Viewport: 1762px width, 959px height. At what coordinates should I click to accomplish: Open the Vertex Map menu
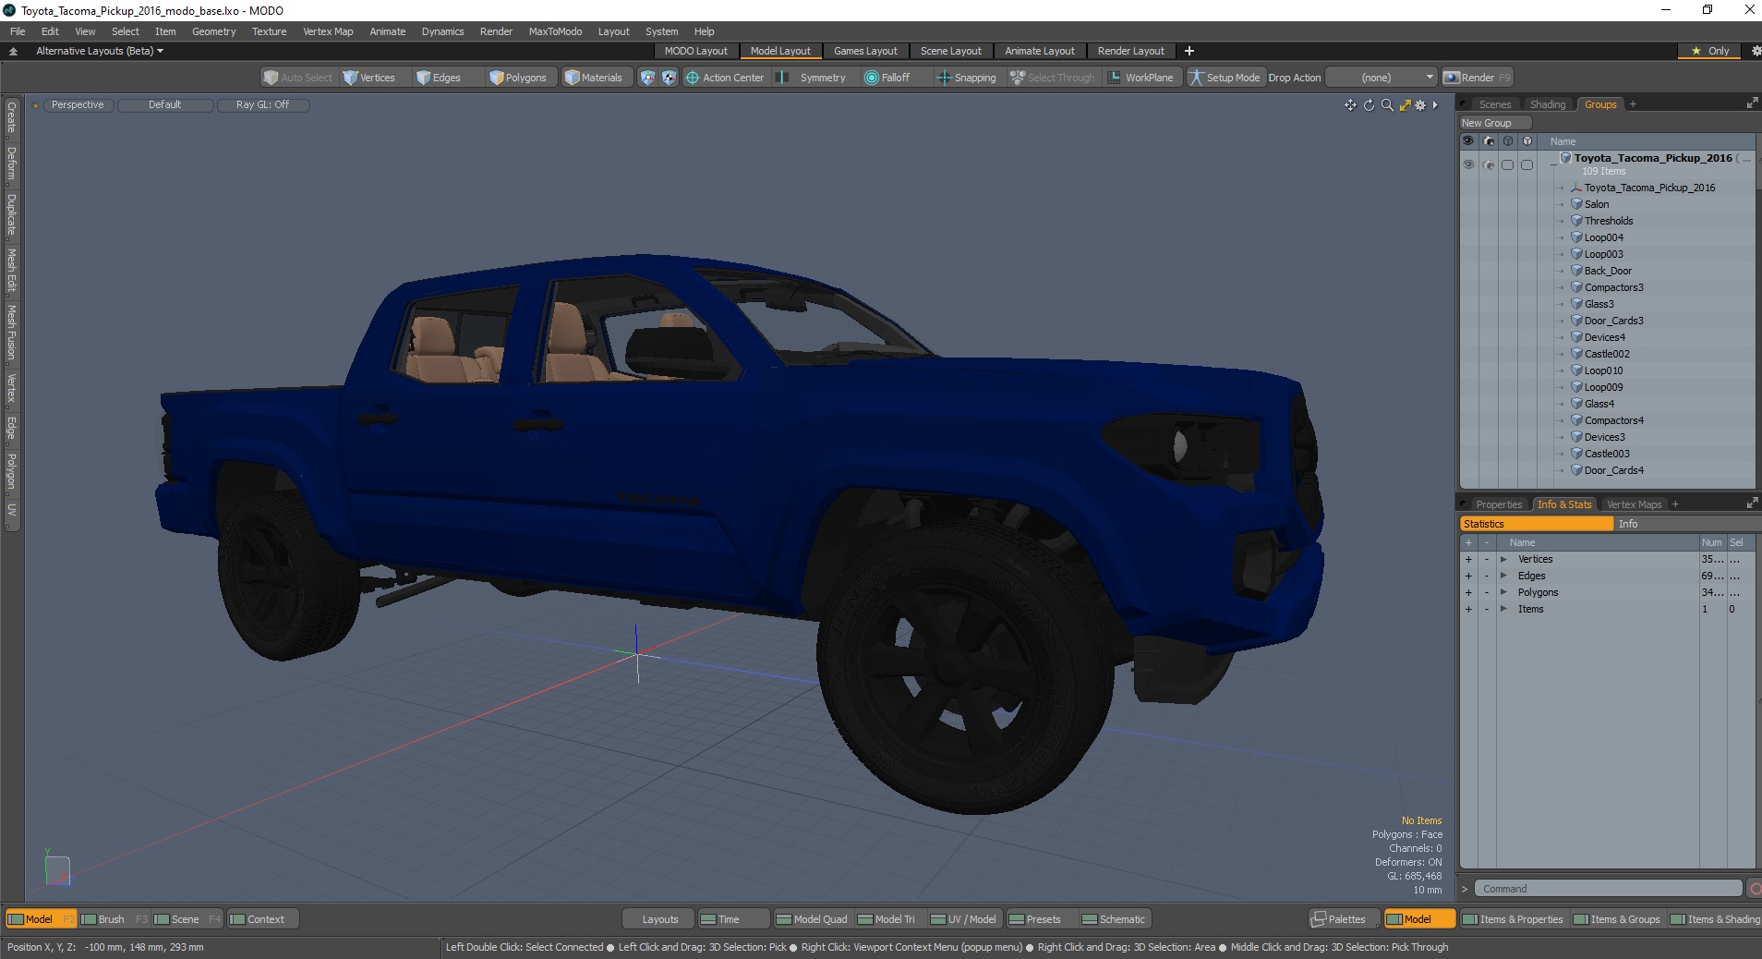(328, 31)
